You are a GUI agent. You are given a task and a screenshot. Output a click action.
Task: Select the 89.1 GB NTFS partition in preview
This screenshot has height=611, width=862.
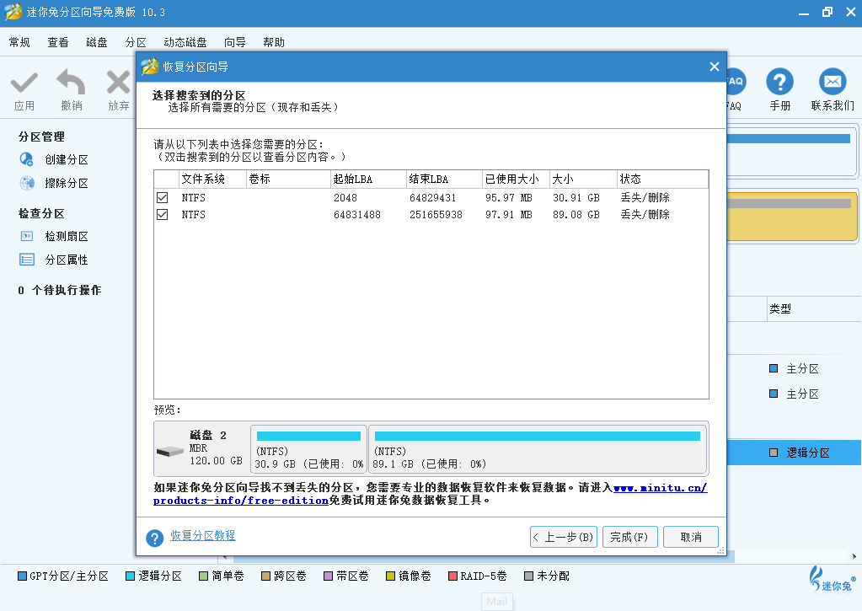537,448
